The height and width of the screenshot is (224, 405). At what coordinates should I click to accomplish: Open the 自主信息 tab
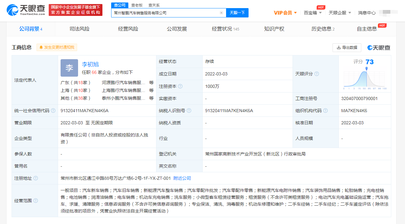point(367,29)
